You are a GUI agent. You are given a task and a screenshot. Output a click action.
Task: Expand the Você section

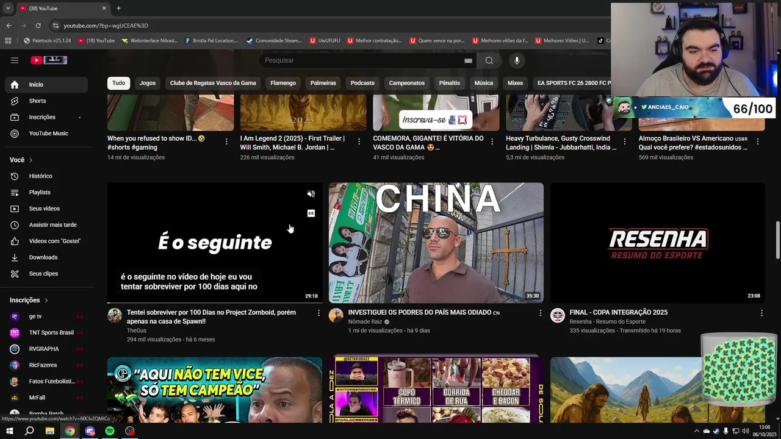(21, 160)
